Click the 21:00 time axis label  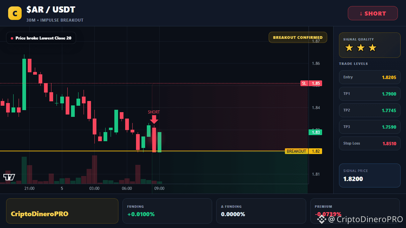coord(29,188)
